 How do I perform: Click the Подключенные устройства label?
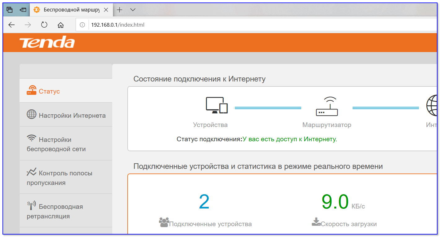[210, 224]
